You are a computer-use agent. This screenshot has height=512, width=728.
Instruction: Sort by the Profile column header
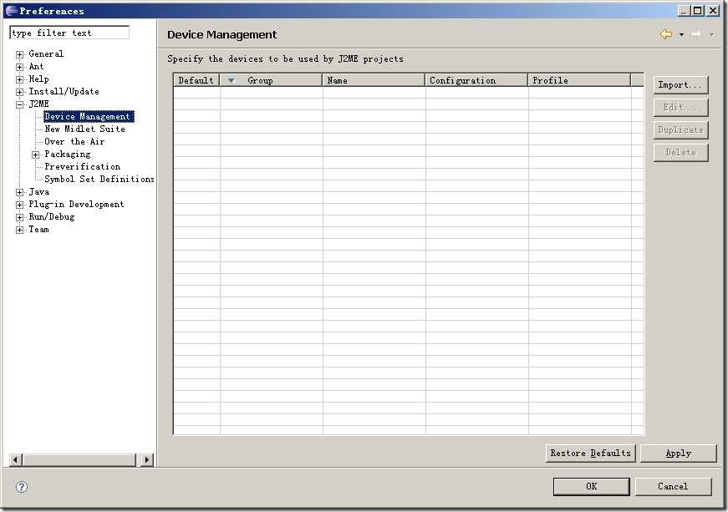click(579, 80)
